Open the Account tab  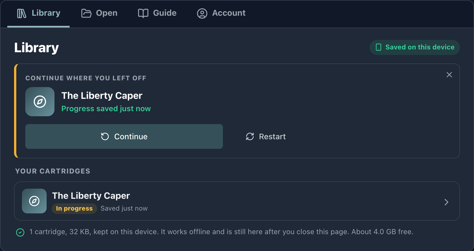click(x=221, y=13)
